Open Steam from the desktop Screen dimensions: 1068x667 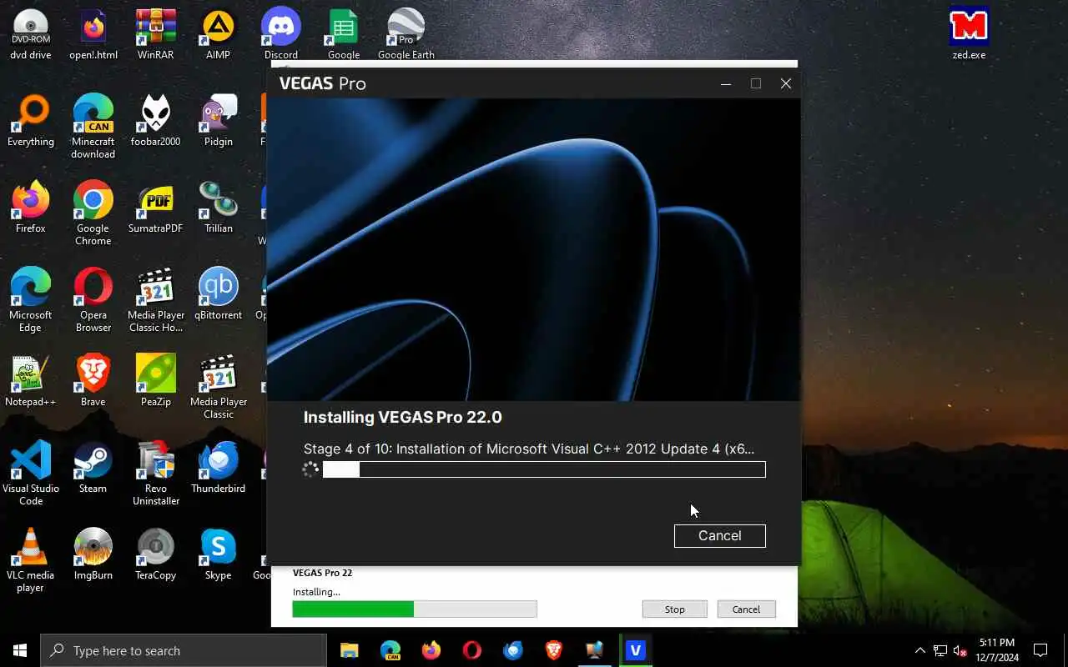(93, 468)
